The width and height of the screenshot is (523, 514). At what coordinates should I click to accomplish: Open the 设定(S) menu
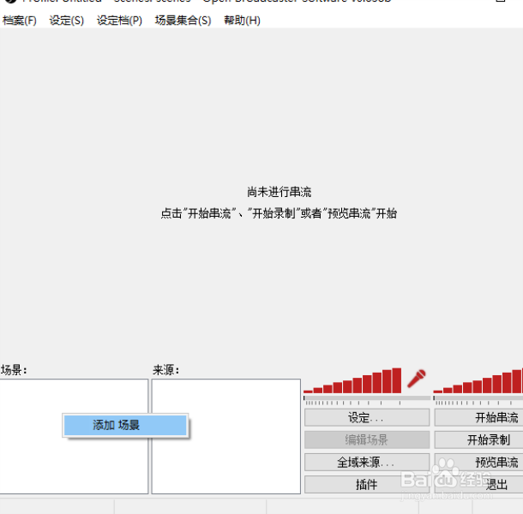67,21
